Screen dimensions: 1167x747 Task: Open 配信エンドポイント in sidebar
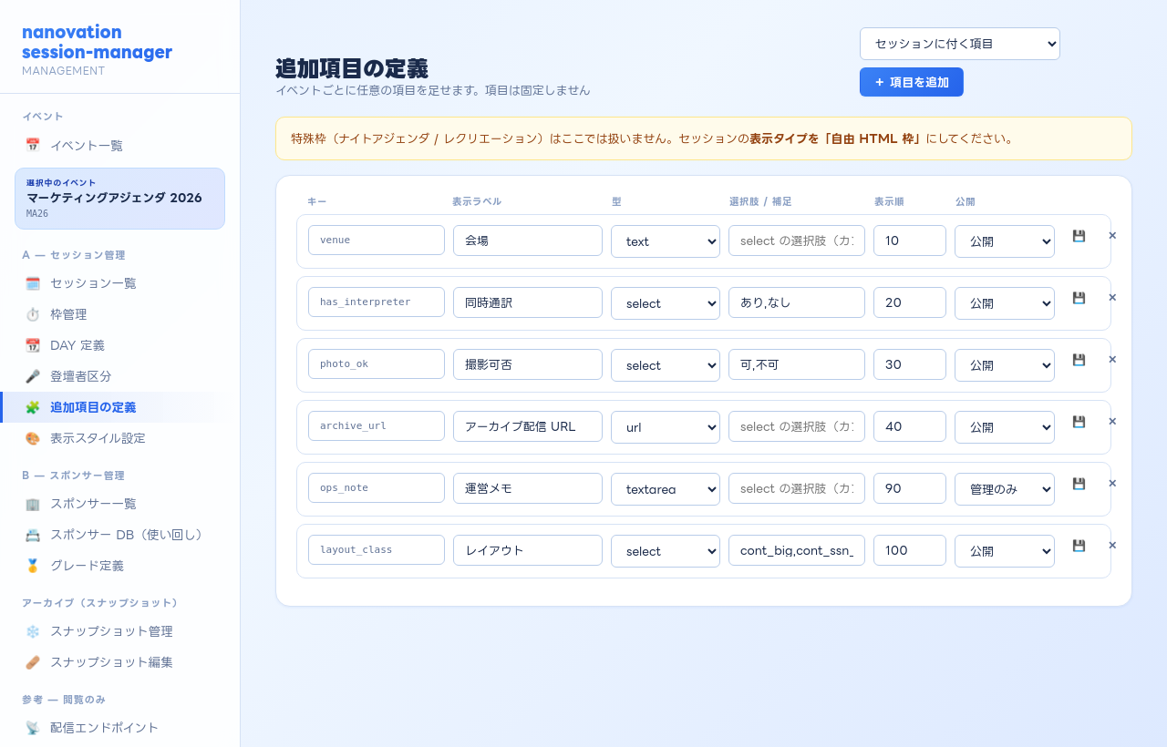(119, 728)
